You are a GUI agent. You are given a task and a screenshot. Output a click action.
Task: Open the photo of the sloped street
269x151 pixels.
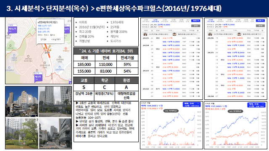[x=55, y=133]
